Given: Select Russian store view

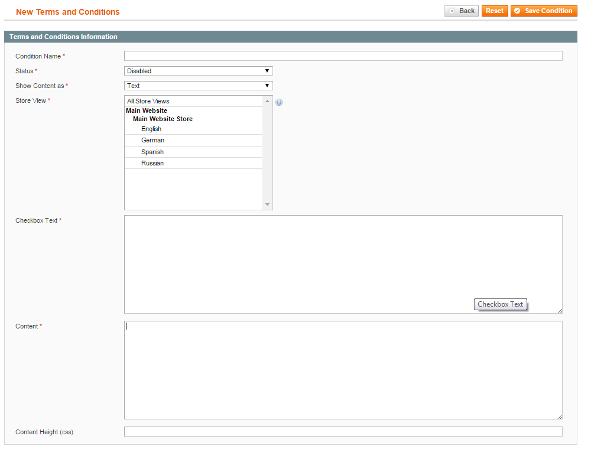Looking at the screenshot, I should [x=193, y=163].
